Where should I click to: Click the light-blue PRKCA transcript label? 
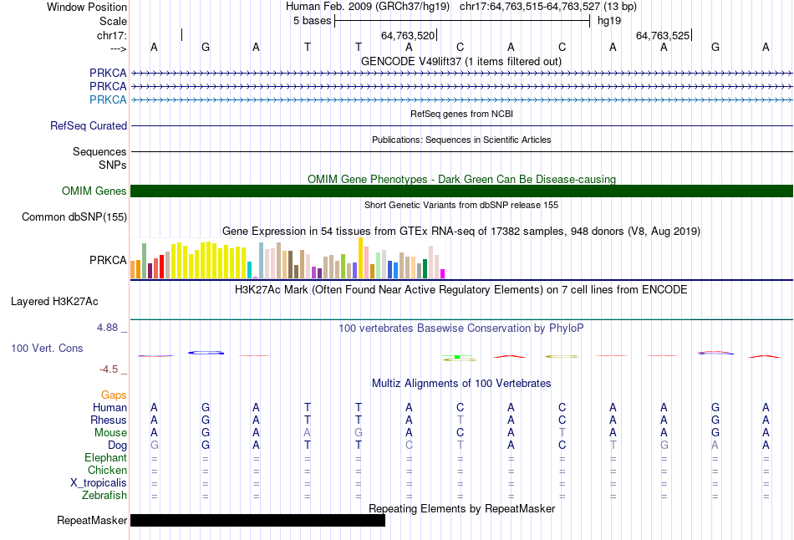point(108,99)
